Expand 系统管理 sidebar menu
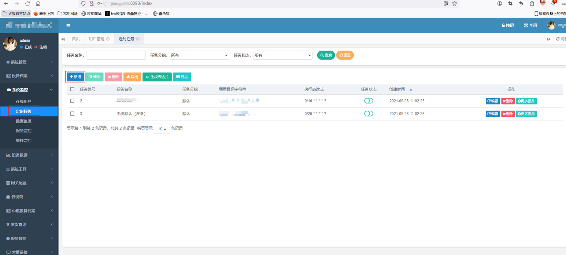566x255 pixels. pos(29,62)
